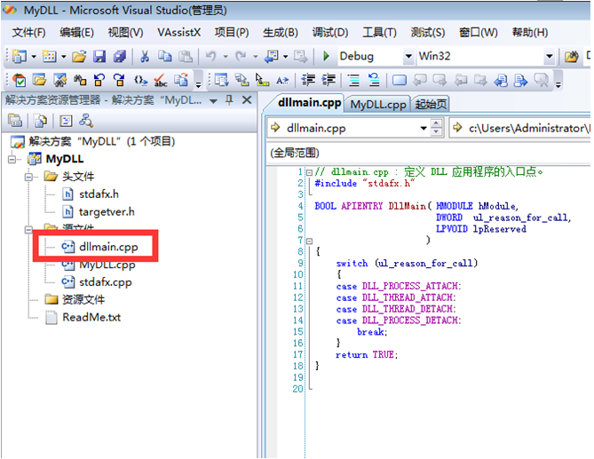This screenshot has width=594, height=459.
Task: Click the Save All icon
Action: click(x=120, y=57)
